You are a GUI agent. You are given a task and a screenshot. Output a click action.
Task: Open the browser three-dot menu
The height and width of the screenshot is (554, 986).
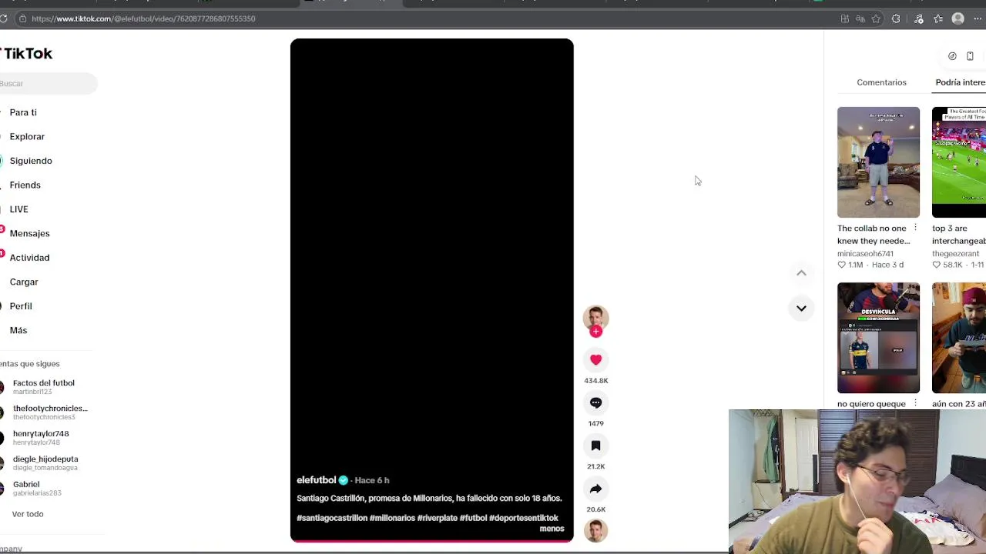click(x=978, y=18)
